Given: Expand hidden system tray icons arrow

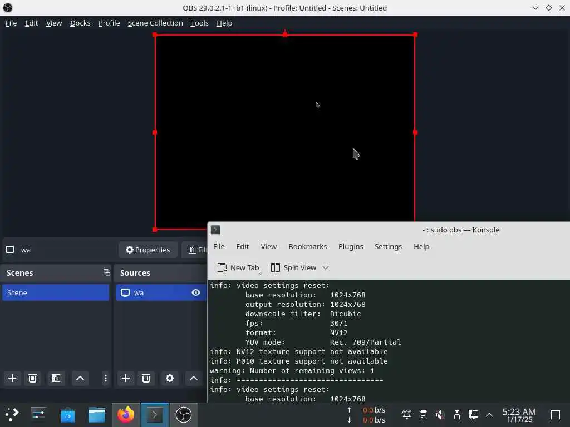Looking at the screenshot, I should click(x=489, y=415).
